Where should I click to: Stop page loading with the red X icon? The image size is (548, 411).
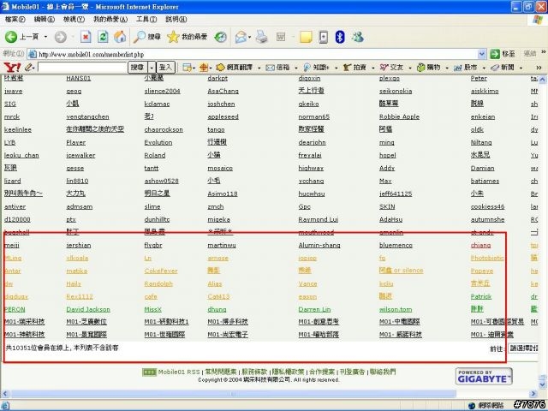point(86,37)
